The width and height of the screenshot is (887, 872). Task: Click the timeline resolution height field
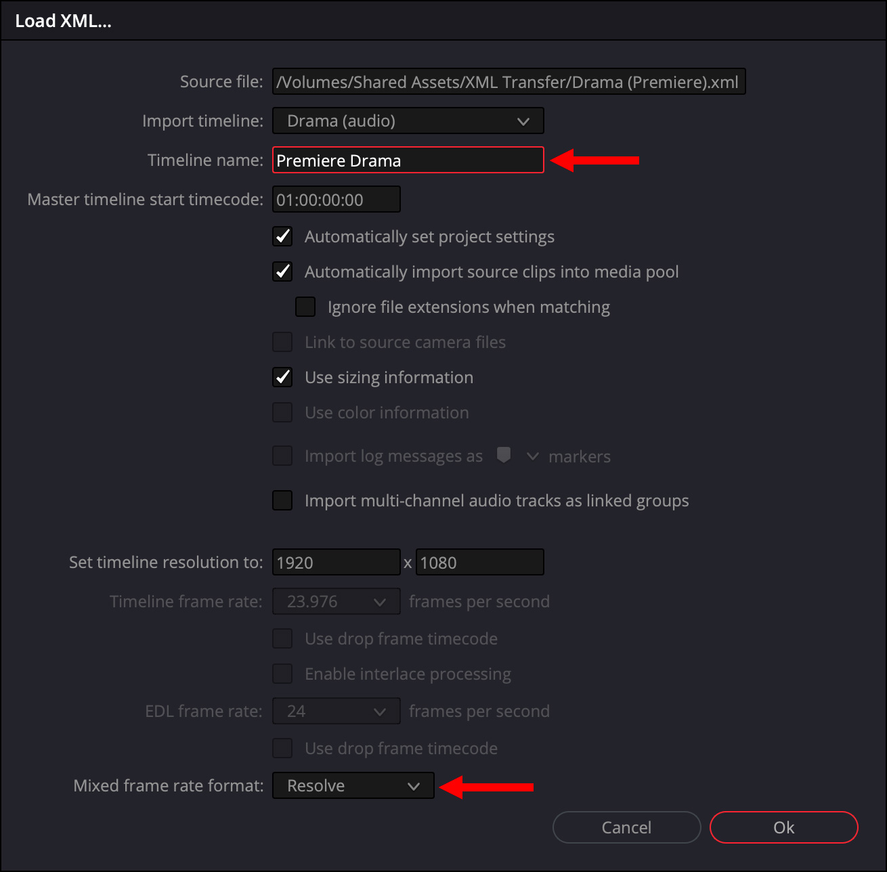click(480, 562)
